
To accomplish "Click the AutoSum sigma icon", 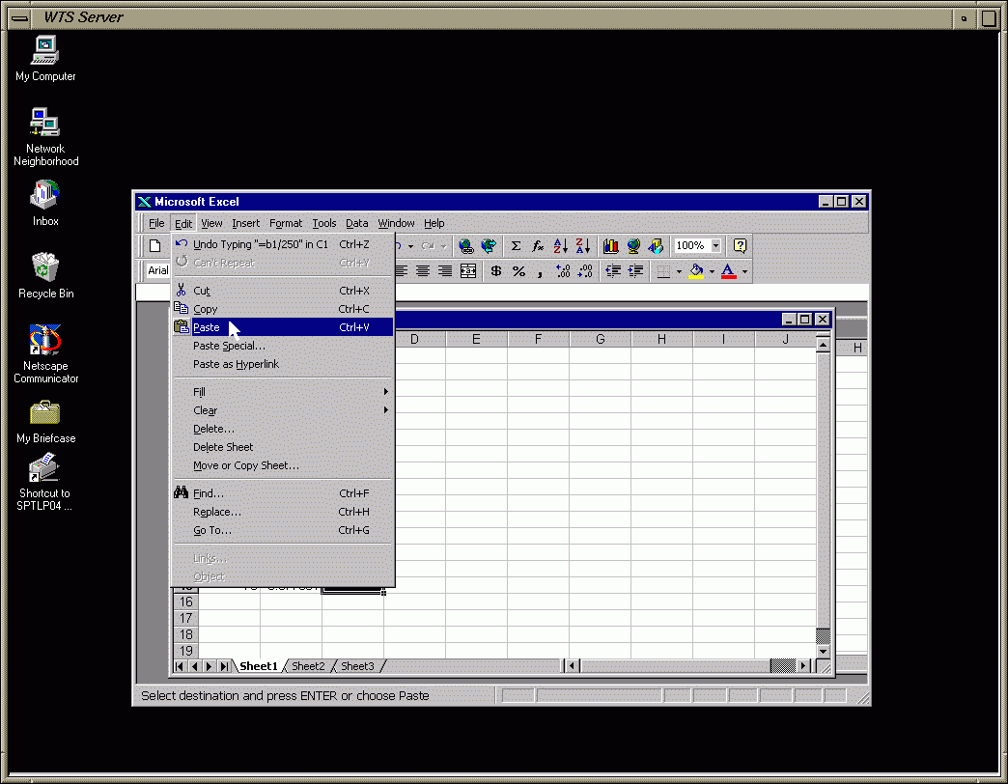I will point(516,246).
